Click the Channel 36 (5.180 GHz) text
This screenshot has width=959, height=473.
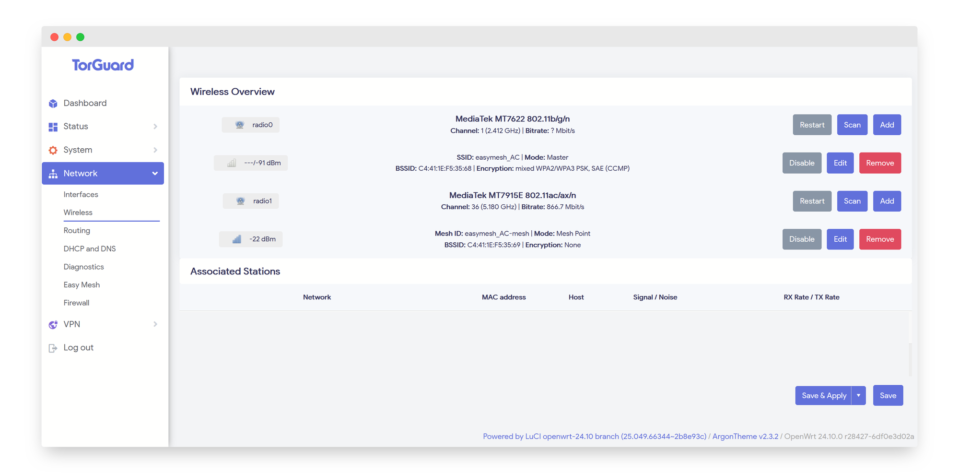tap(479, 207)
